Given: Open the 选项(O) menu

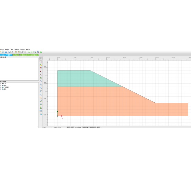Looking at the screenshot, I should click(x=17, y=50).
